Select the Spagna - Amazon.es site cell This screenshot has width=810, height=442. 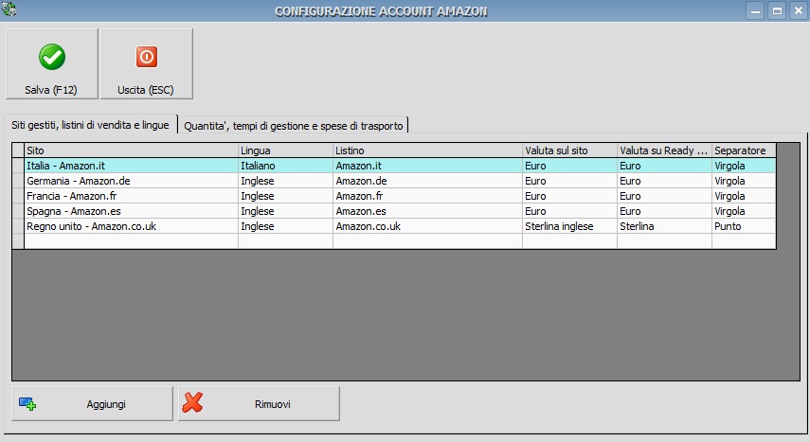pos(131,211)
